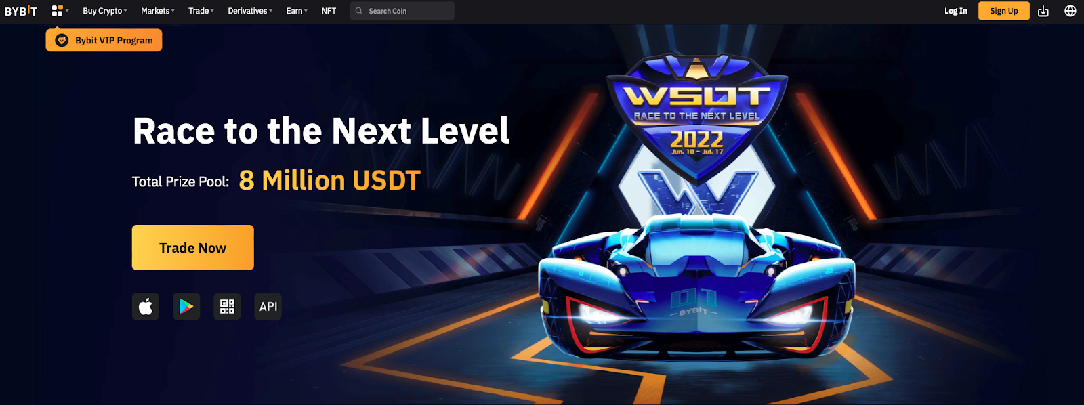Image resolution: width=1084 pixels, height=405 pixels.
Task: Click the Trade Now button
Action: click(193, 248)
